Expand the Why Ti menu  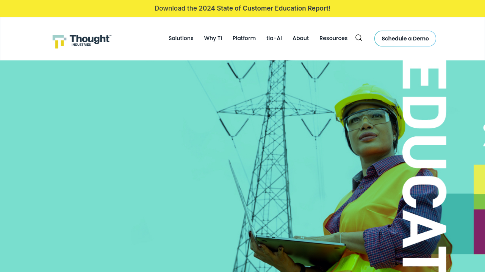(213, 38)
